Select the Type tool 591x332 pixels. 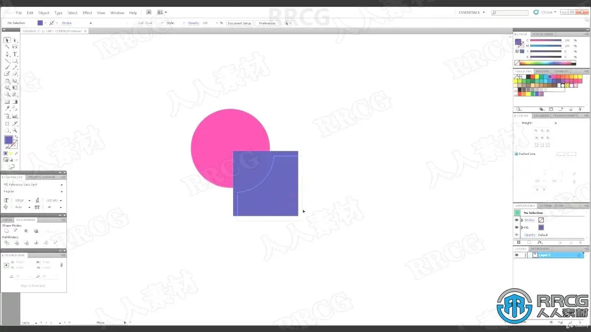coord(15,54)
